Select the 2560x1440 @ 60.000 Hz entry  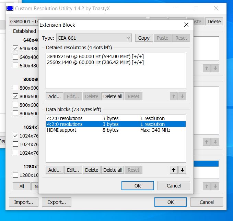pyautogui.click(x=95, y=62)
